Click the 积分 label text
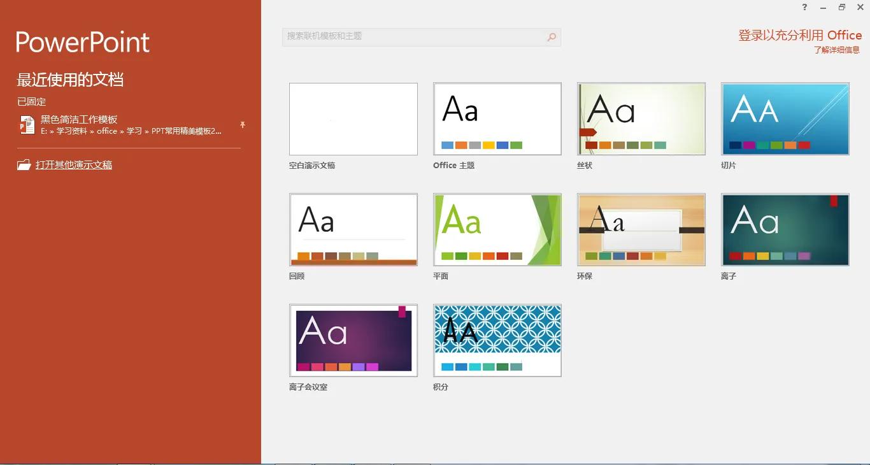This screenshot has height=465, width=870. (441, 387)
